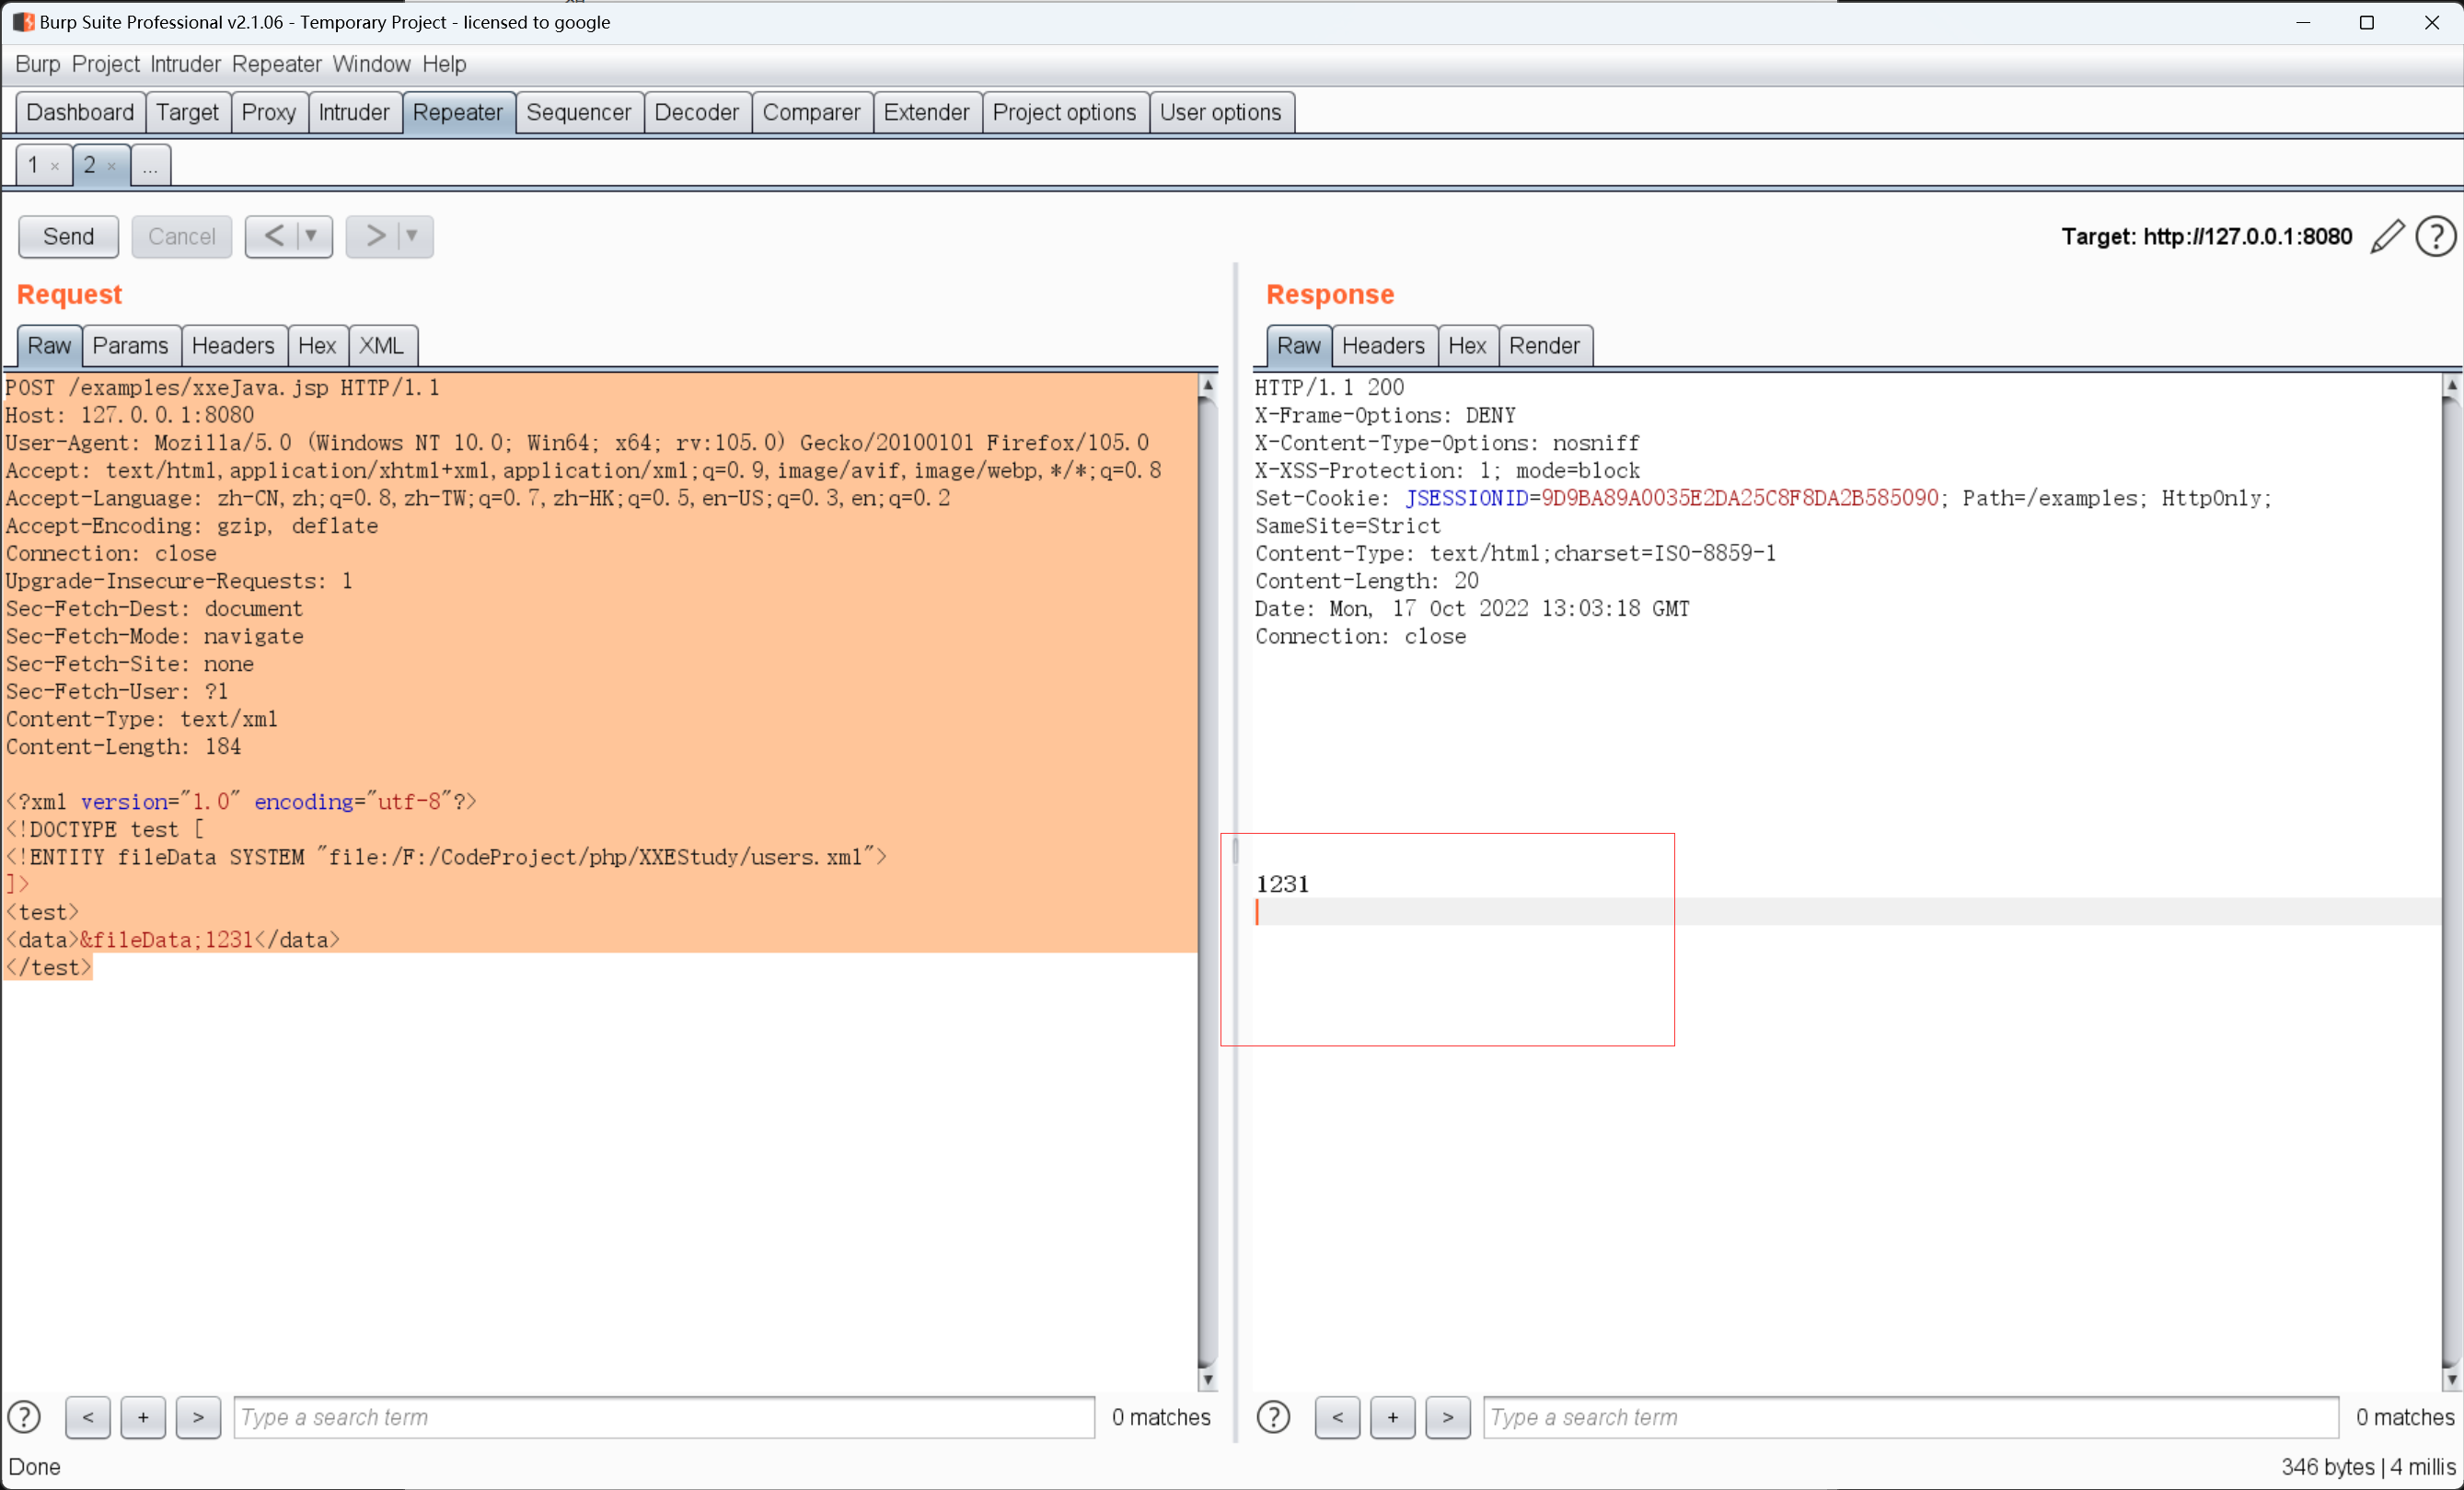Switch to the Sequencer tab
The image size is (2464, 1490).
(579, 112)
